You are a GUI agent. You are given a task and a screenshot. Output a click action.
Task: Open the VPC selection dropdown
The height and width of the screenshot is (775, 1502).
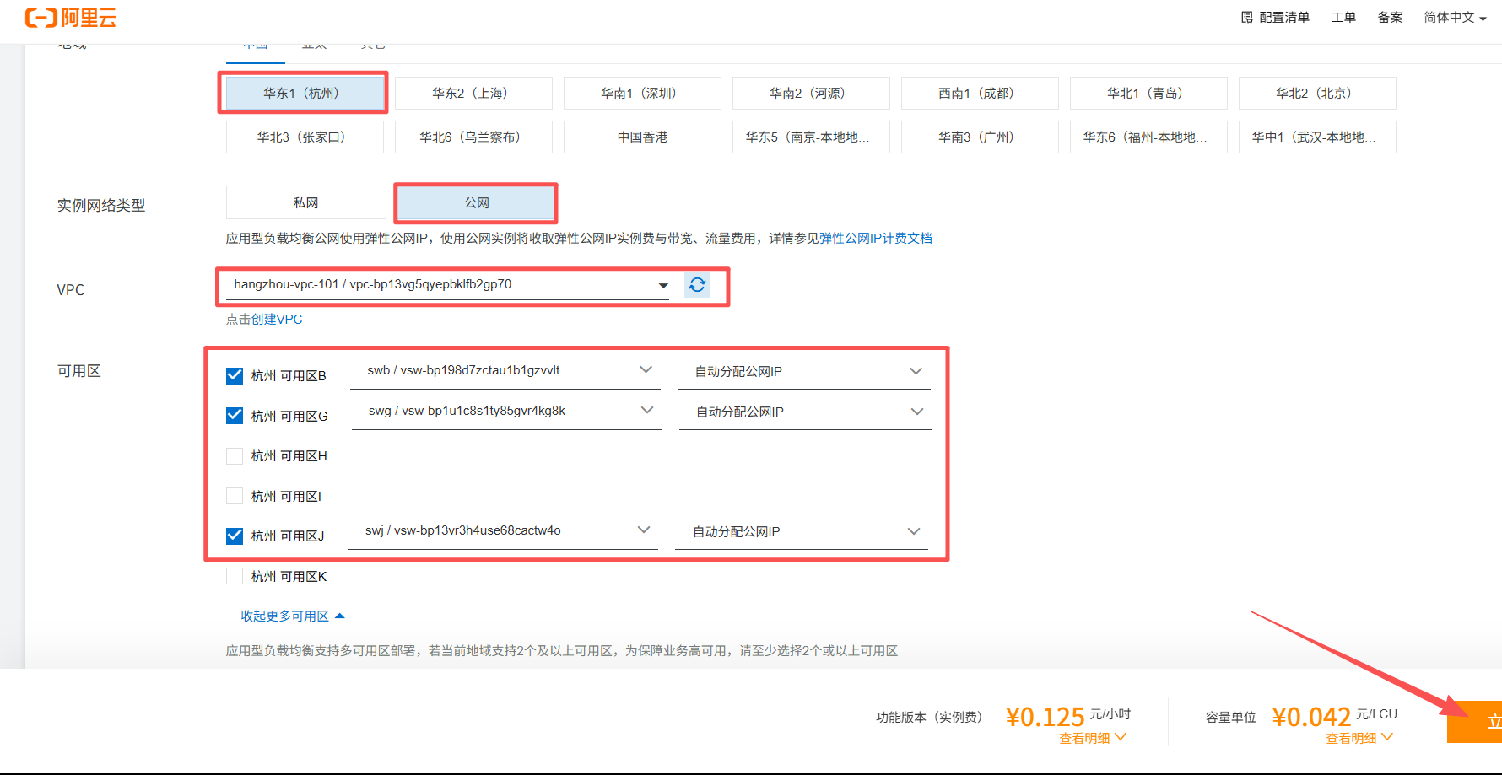447,285
